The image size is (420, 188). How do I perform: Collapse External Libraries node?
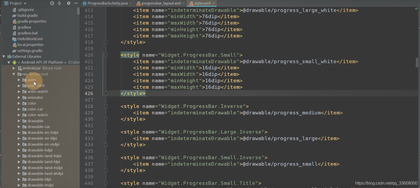coord(4,57)
